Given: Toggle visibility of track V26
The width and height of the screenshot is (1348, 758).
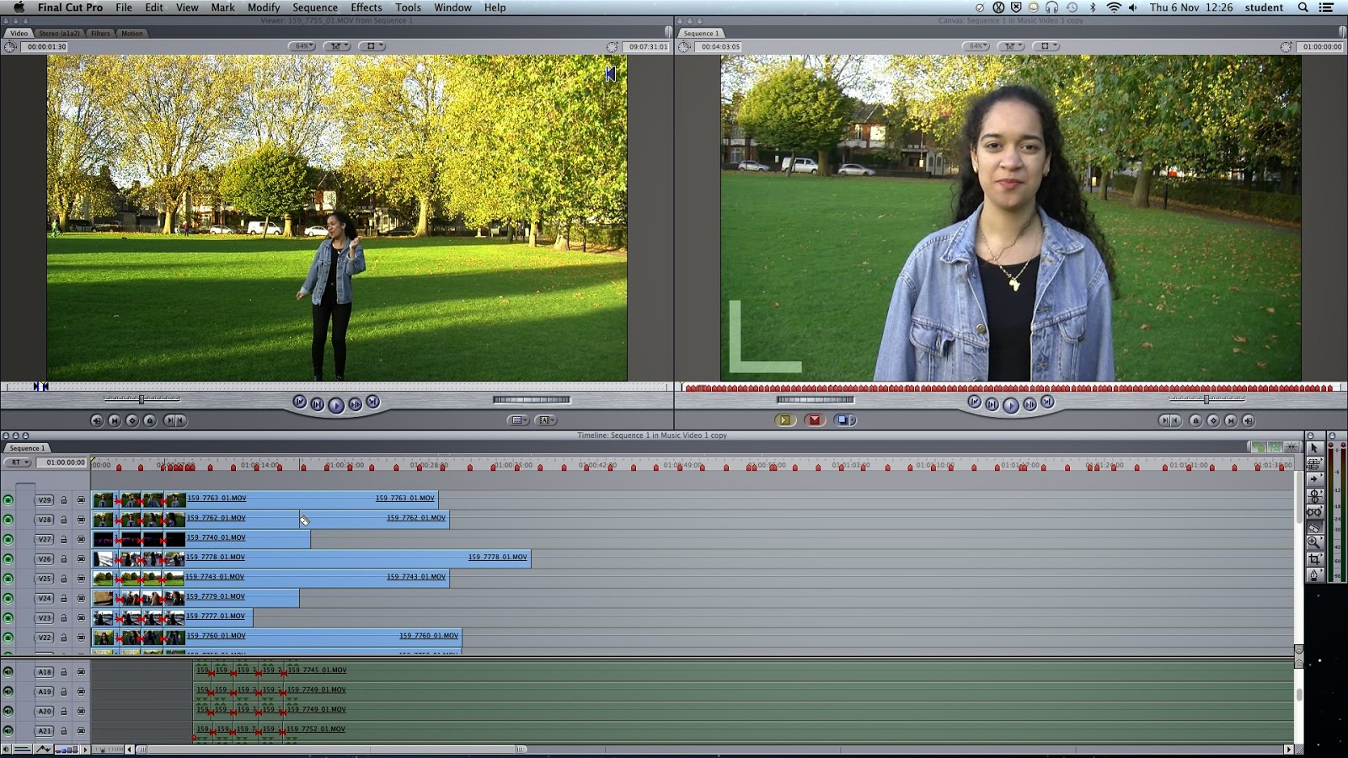Looking at the screenshot, I should click(x=8, y=558).
